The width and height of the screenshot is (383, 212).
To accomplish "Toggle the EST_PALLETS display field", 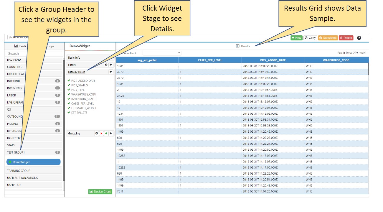I will click(79, 113).
